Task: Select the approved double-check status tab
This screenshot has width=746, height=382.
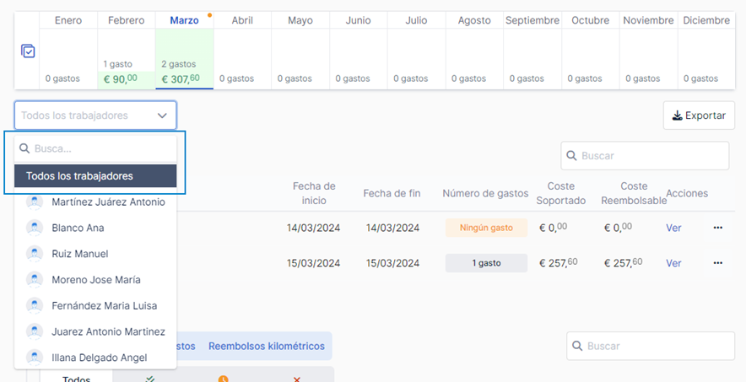Action: click(150, 379)
